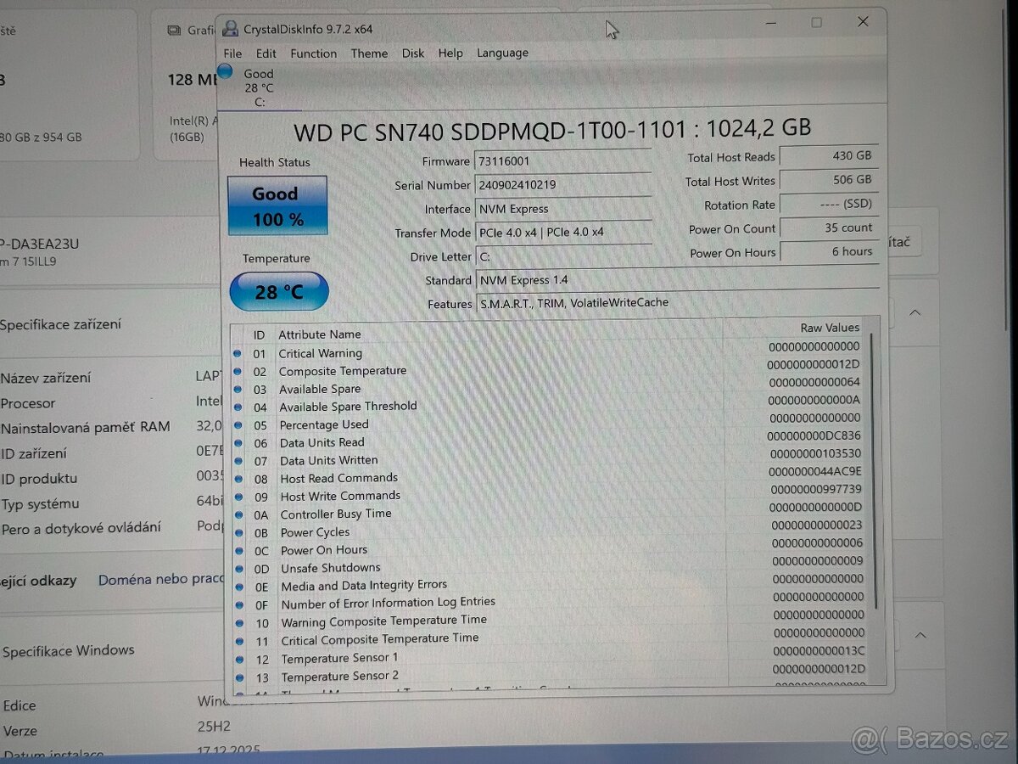Open the Function menu
The image size is (1018, 764).
click(x=314, y=53)
